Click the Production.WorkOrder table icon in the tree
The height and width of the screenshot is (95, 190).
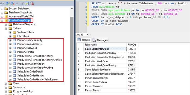(x=14, y=64)
